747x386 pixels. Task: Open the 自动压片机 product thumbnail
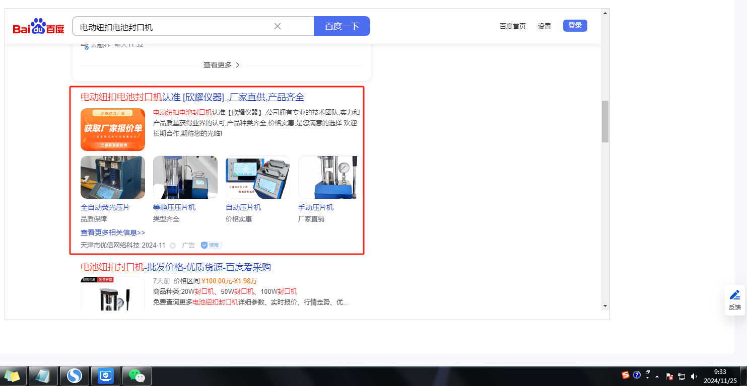coord(258,177)
